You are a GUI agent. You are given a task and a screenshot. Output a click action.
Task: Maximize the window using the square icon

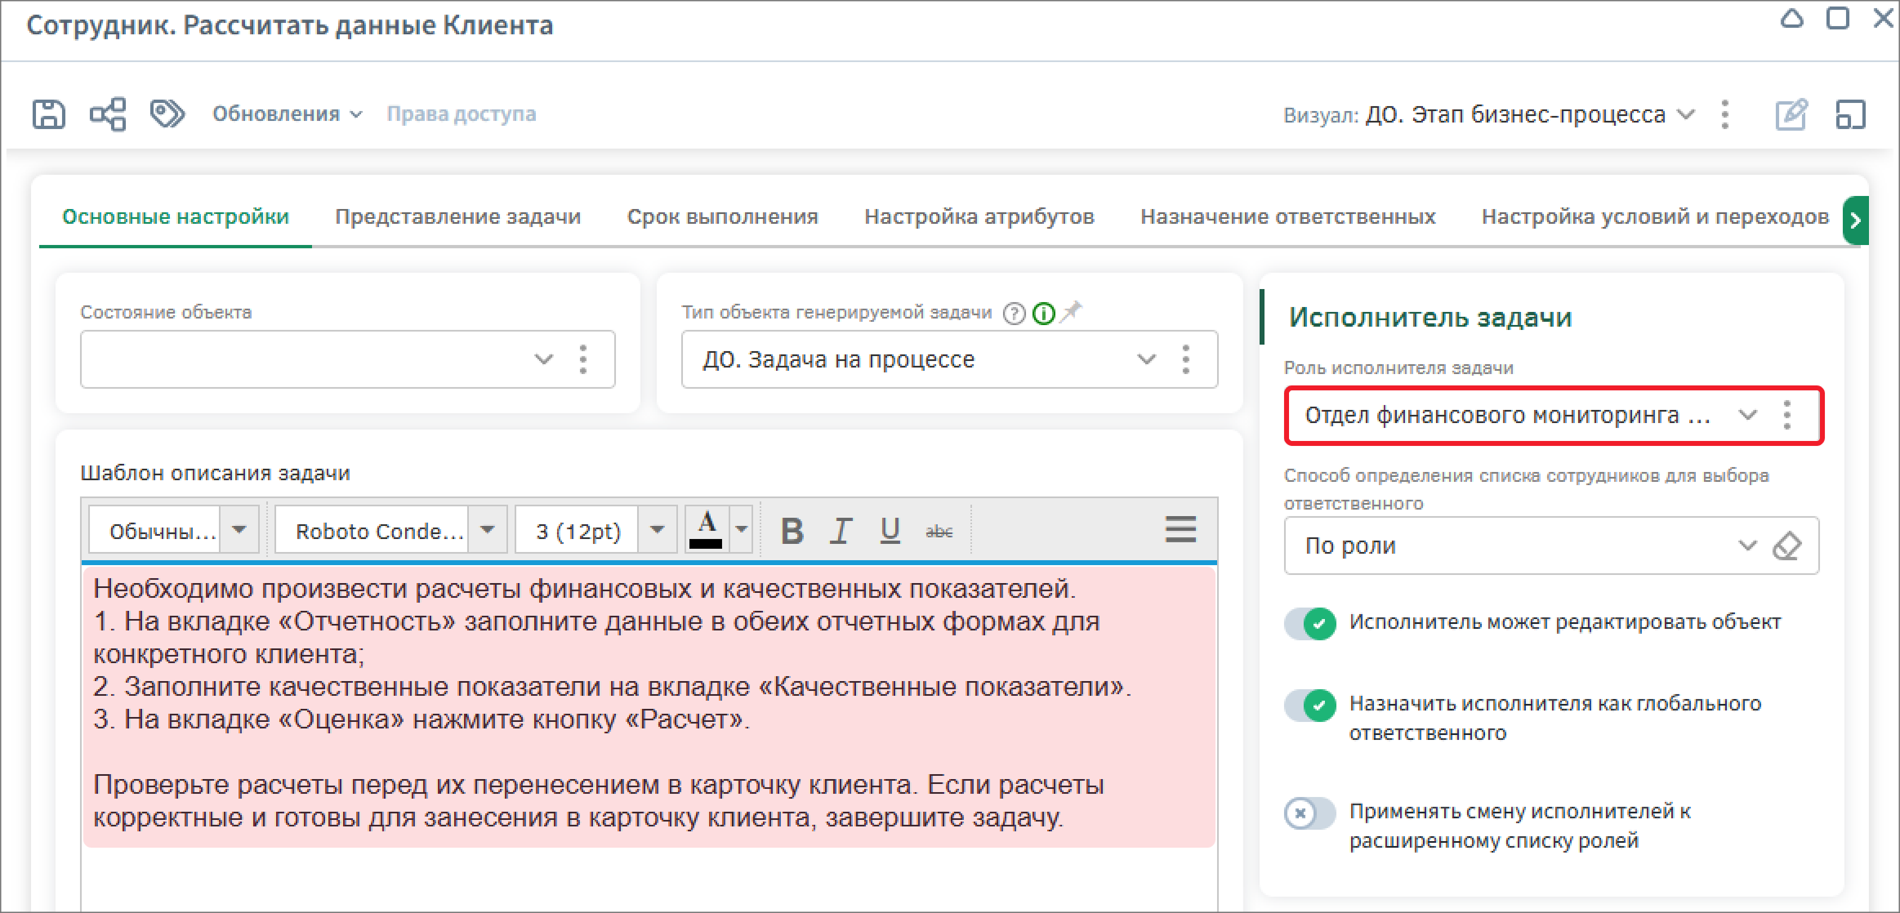click(1838, 19)
